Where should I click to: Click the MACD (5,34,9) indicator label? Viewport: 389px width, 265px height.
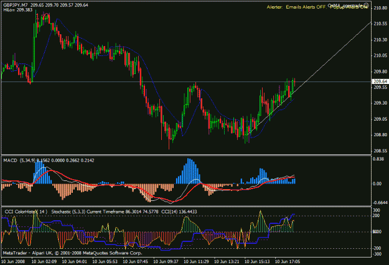(19, 160)
